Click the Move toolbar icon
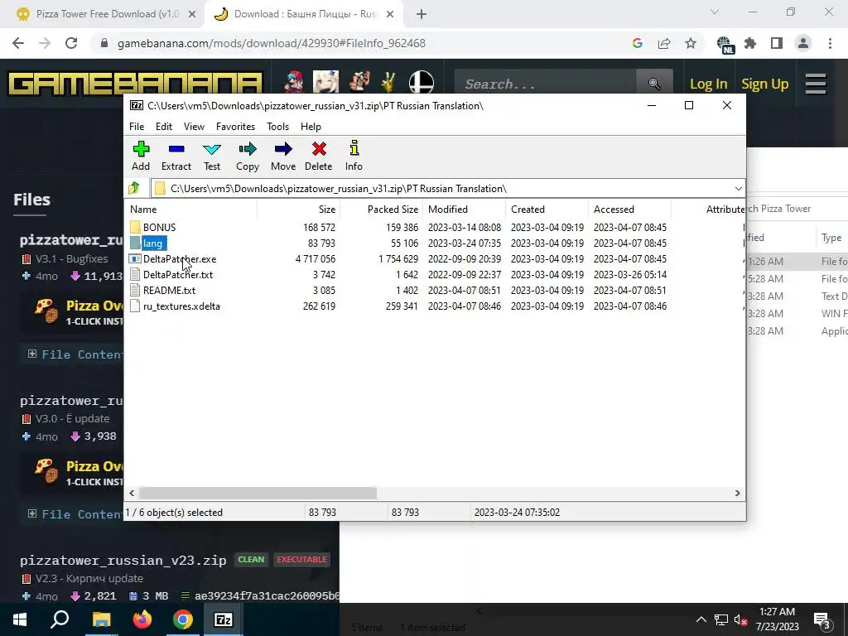The image size is (848, 636). click(283, 156)
